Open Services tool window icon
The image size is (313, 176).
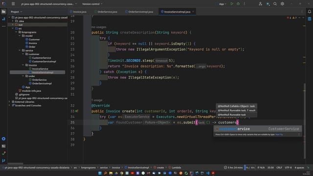(3, 139)
